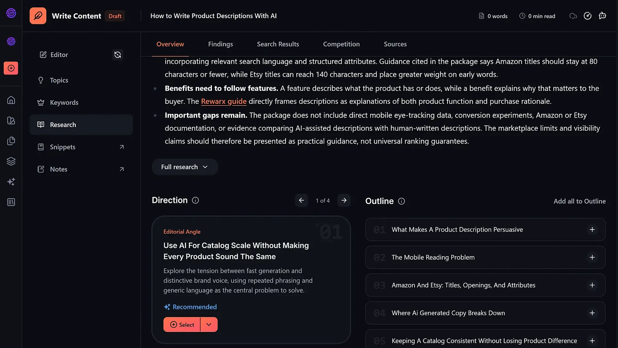Click Add all to Outline
The width and height of the screenshot is (618, 348).
tap(580, 201)
